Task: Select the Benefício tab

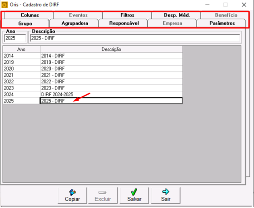Action: [x=226, y=15]
